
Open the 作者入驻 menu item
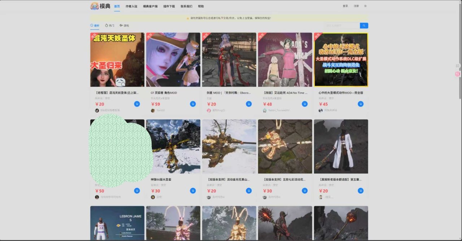(x=131, y=6)
